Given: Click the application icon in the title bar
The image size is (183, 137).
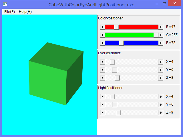Looking at the screenshot, I should (x=5, y=5).
